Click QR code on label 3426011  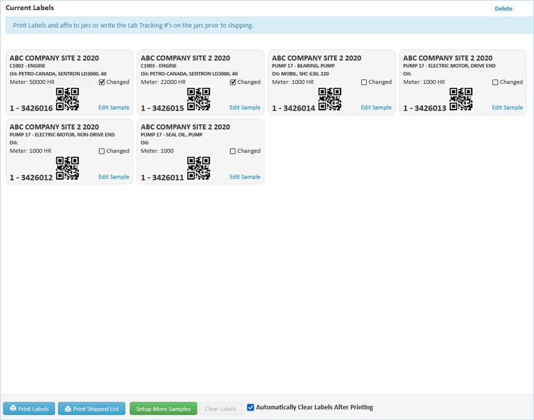point(198,168)
